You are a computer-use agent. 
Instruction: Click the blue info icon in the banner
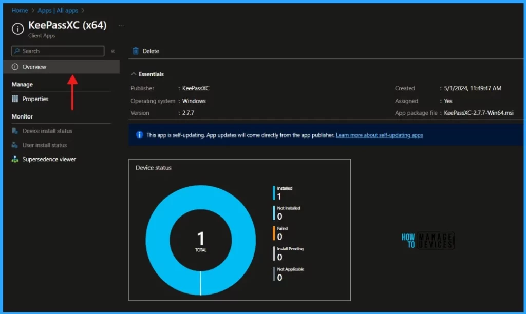click(139, 135)
